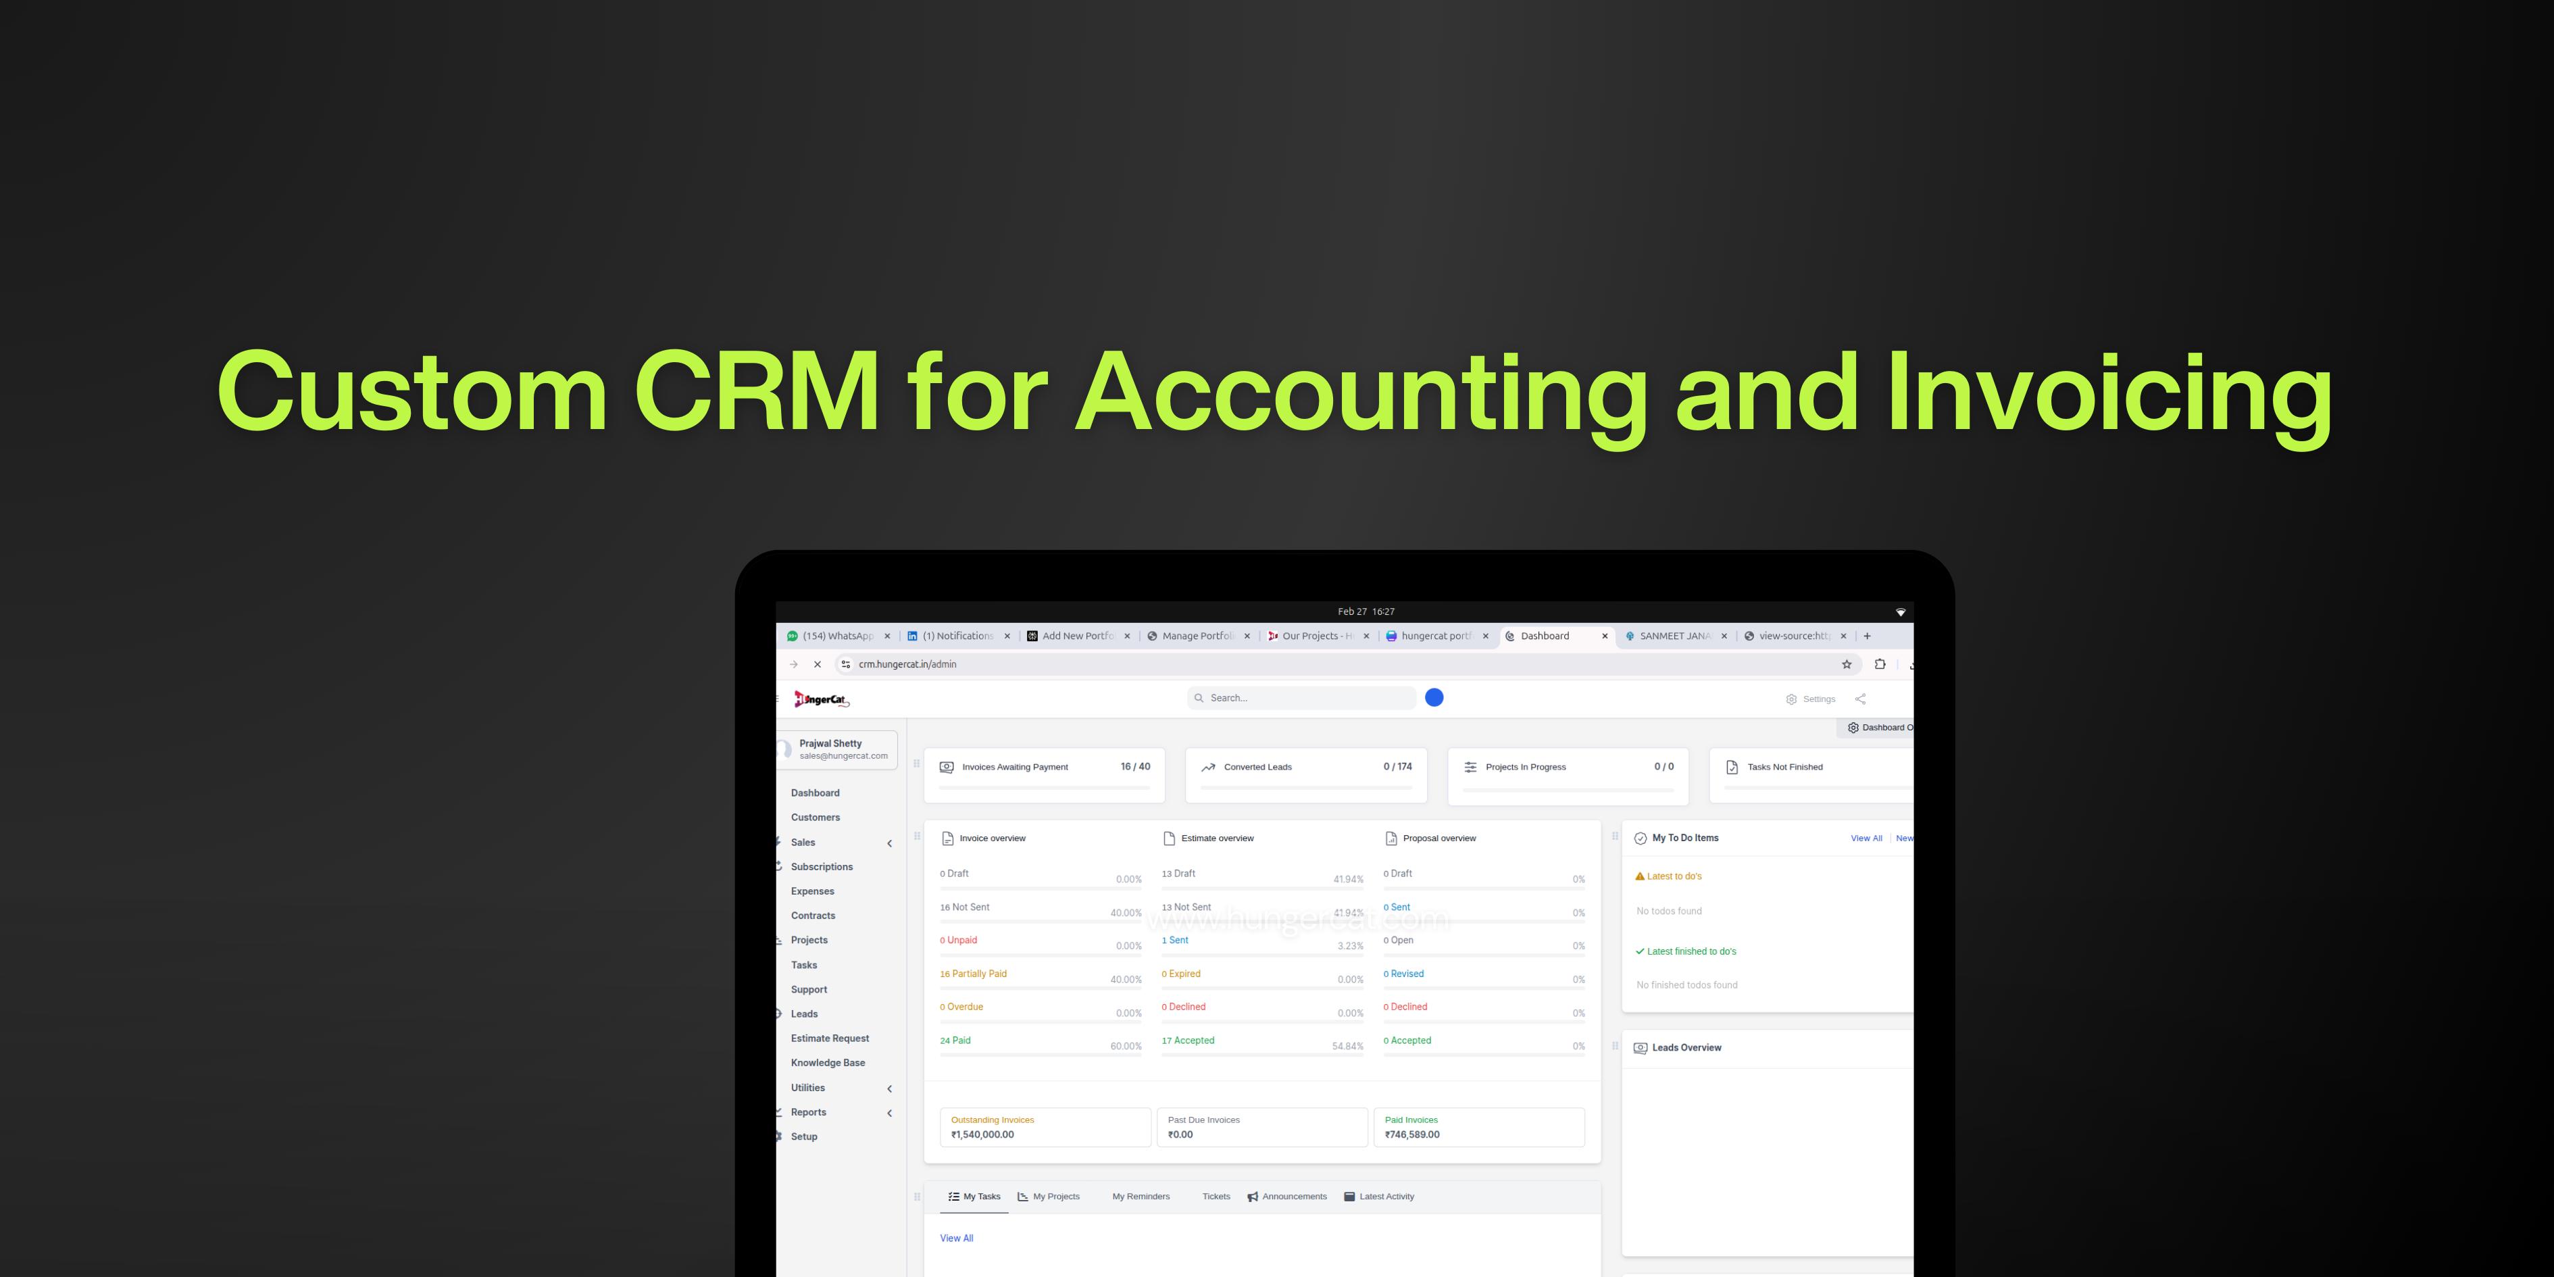The width and height of the screenshot is (2554, 1277).
Task: Expand the Reports submenu
Action: click(x=889, y=1111)
